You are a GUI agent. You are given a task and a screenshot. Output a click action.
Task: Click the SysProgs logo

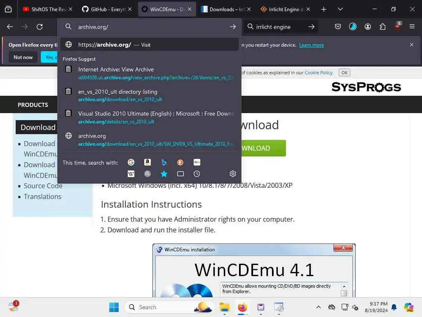click(x=366, y=87)
